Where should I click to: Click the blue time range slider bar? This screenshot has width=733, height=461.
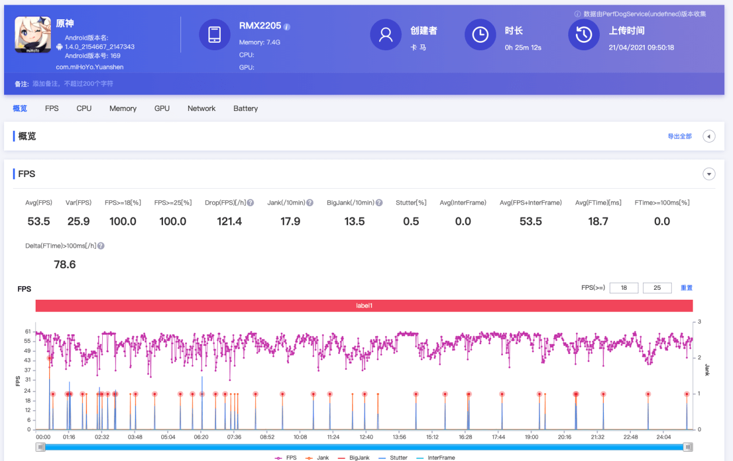click(x=364, y=447)
